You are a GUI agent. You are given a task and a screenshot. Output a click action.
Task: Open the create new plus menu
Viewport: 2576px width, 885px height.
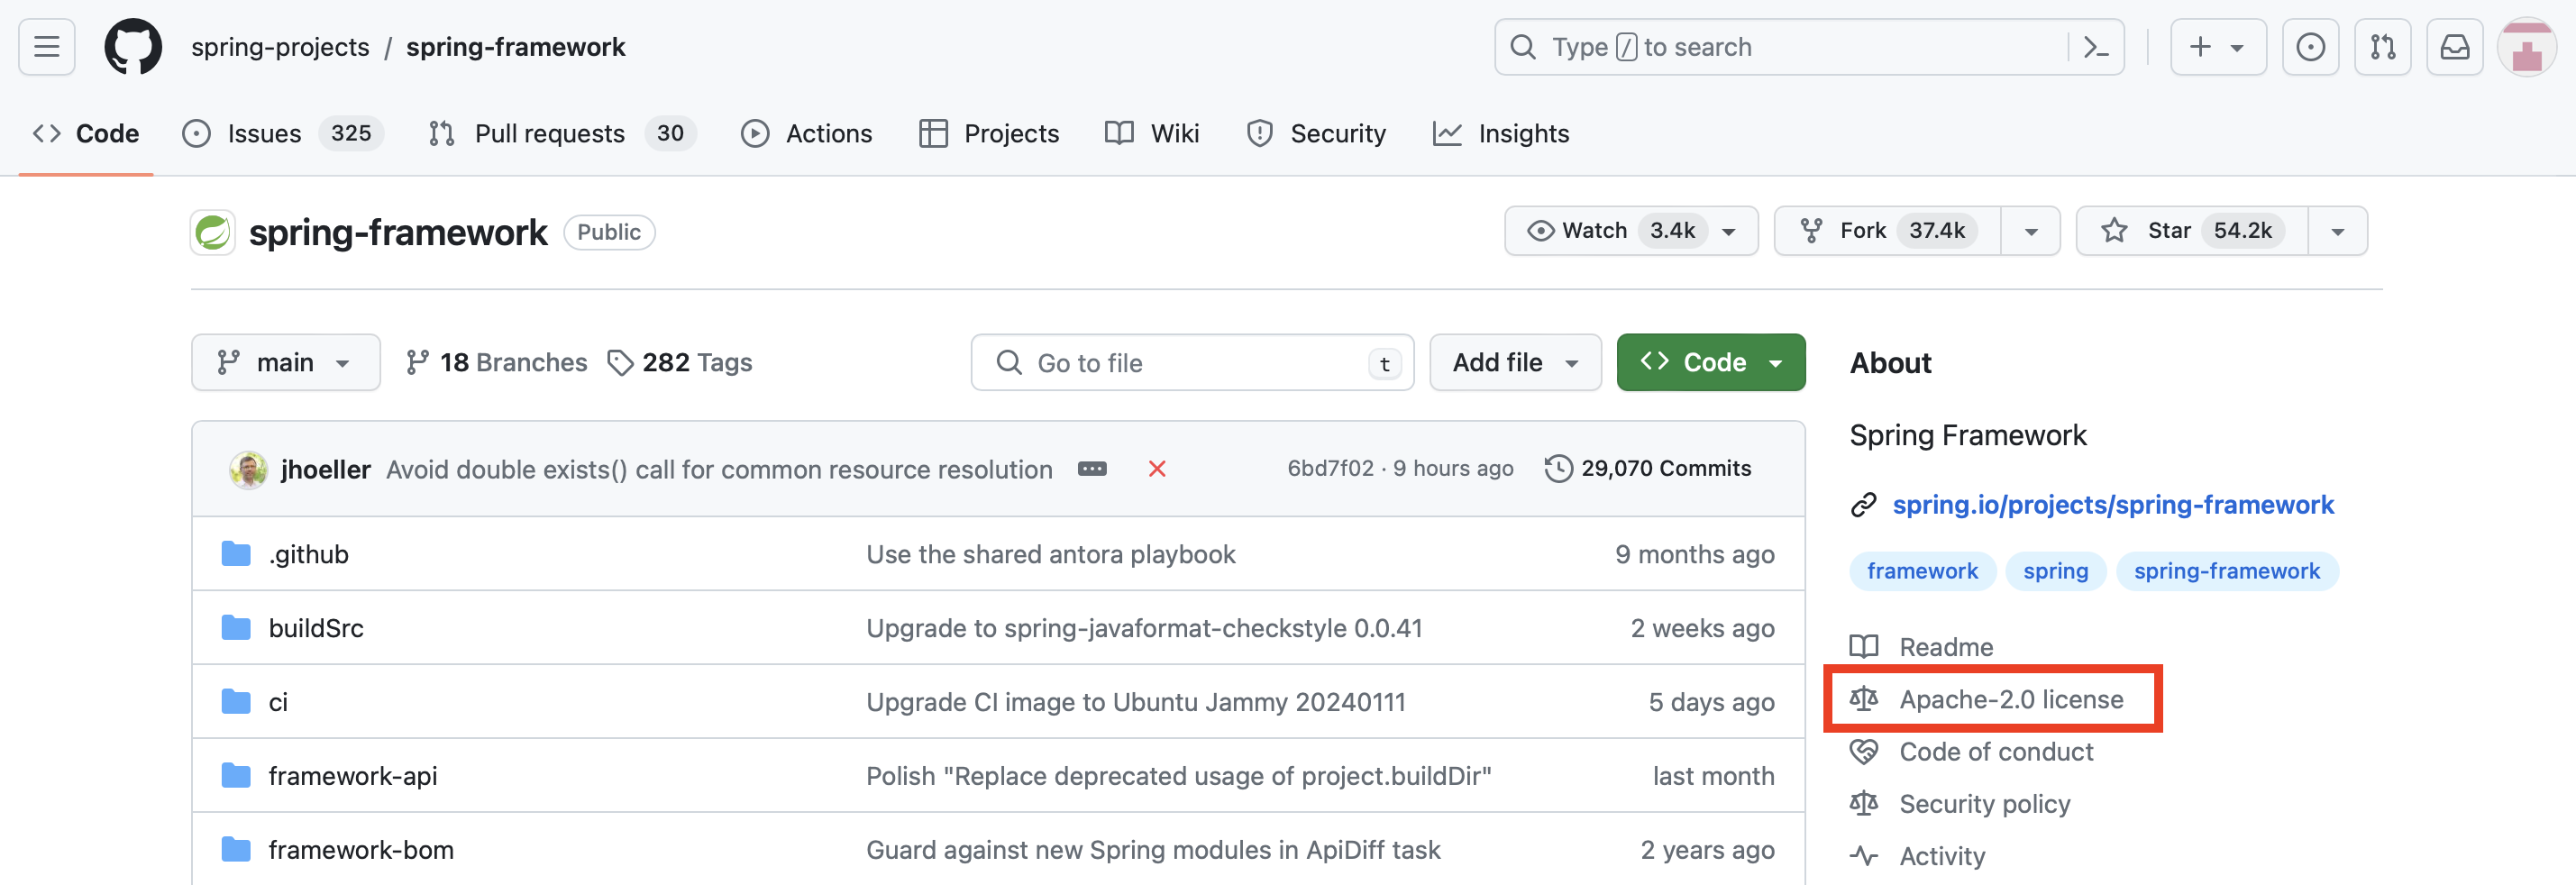pos(2217,47)
